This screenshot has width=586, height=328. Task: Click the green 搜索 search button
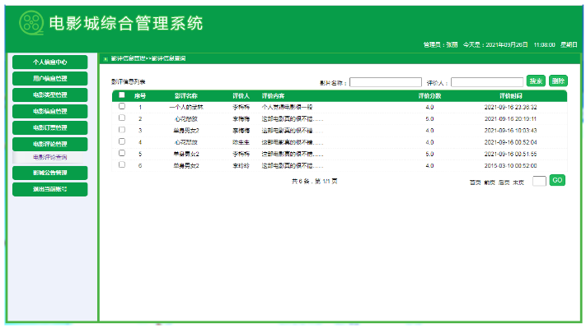click(x=536, y=81)
